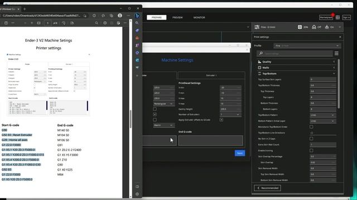357x200 pixels.
Task: Open the Edge collections icon
Action: 112,16
